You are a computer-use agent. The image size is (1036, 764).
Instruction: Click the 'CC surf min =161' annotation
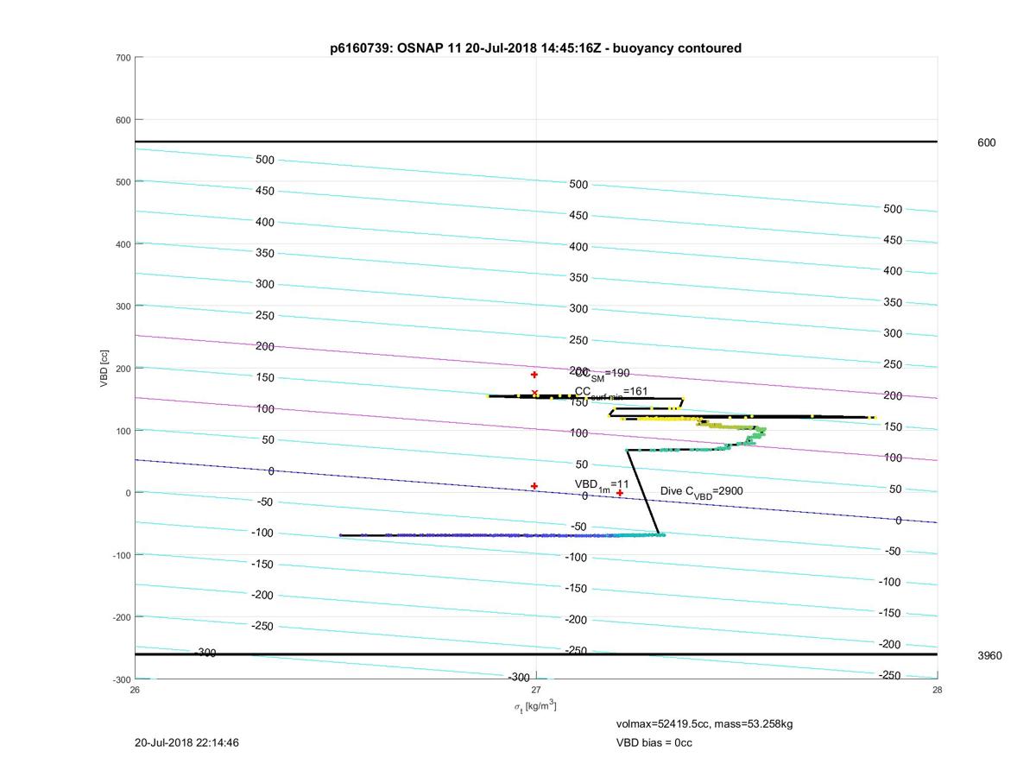[611, 393]
